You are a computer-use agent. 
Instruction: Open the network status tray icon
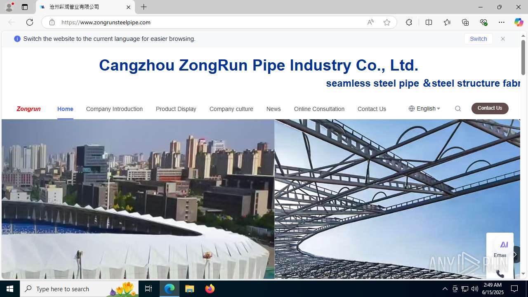click(465, 289)
